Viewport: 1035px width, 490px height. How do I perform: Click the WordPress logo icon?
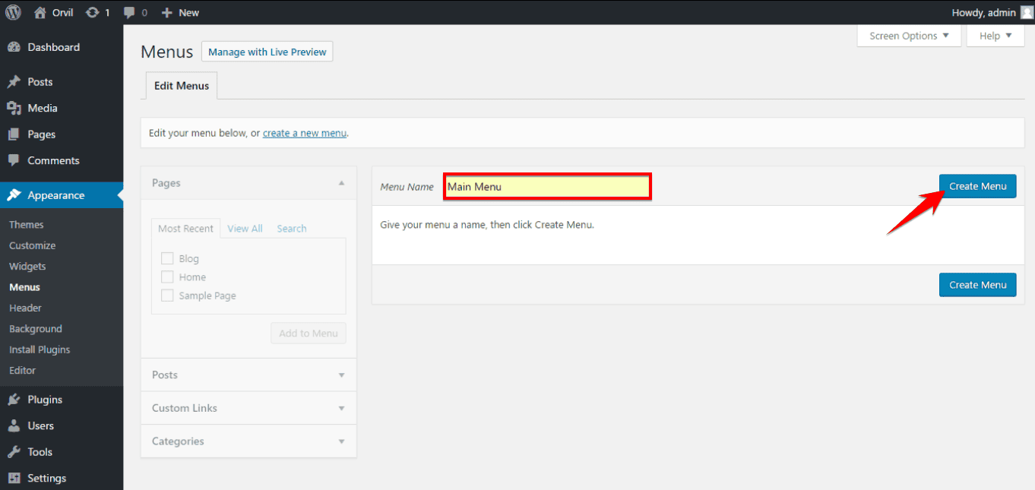coord(13,12)
